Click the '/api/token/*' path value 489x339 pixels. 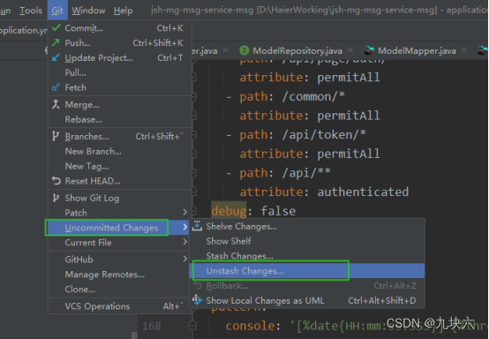tap(324, 135)
